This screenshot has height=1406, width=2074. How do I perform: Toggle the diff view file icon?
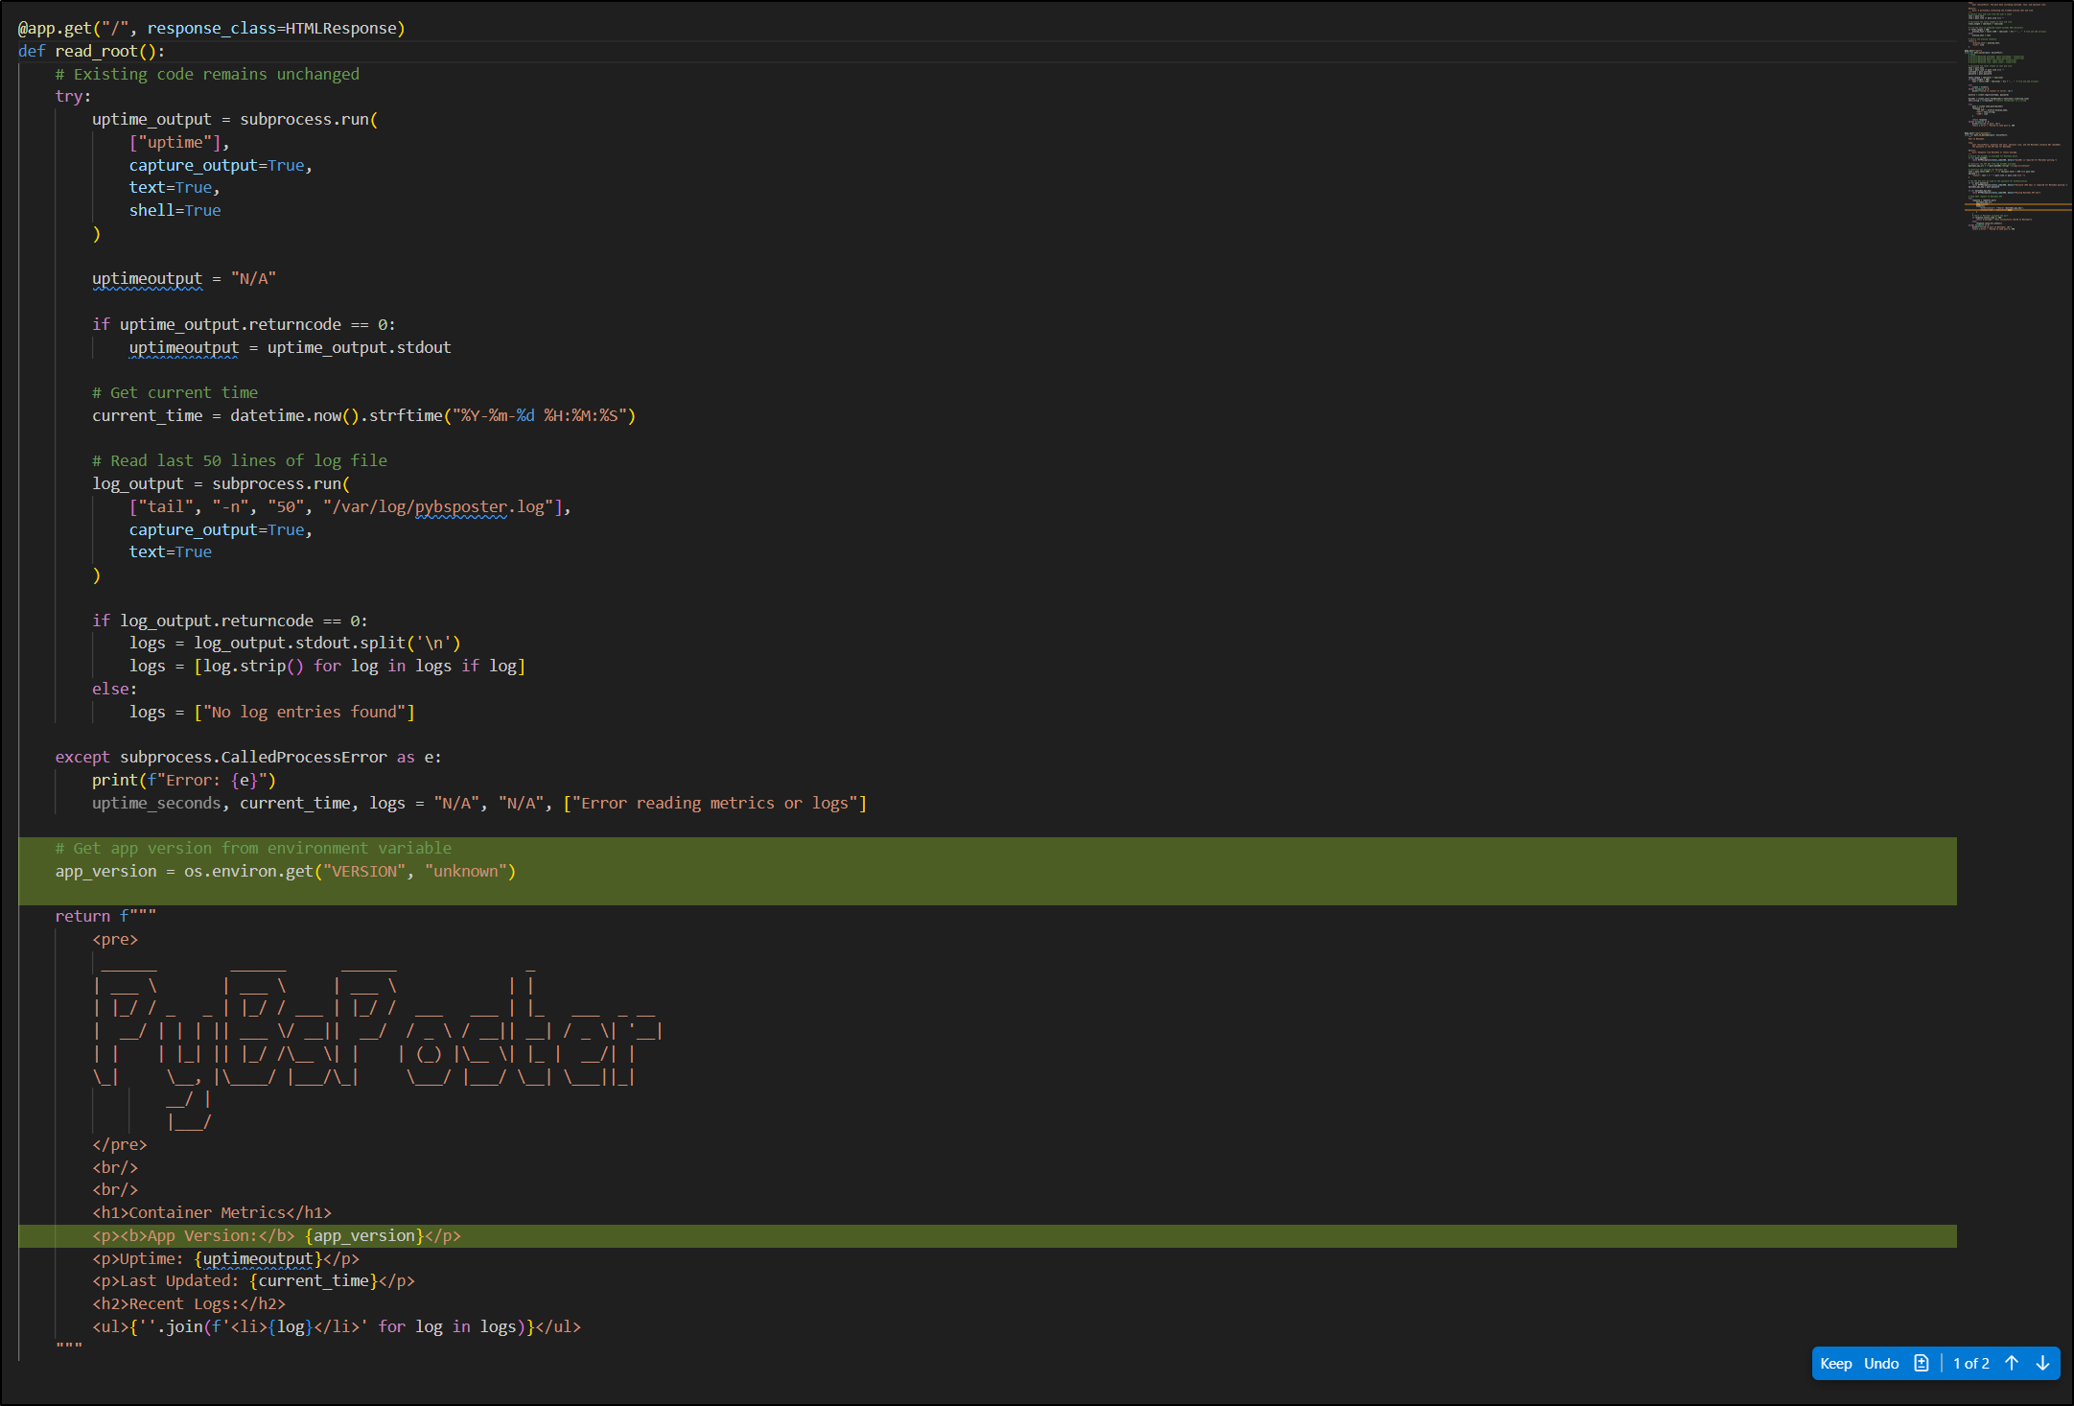(1921, 1363)
